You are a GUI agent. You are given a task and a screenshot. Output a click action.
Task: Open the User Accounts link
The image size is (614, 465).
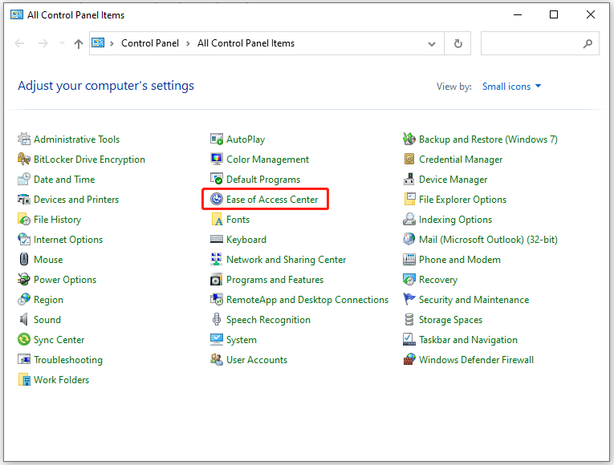[257, 360]
